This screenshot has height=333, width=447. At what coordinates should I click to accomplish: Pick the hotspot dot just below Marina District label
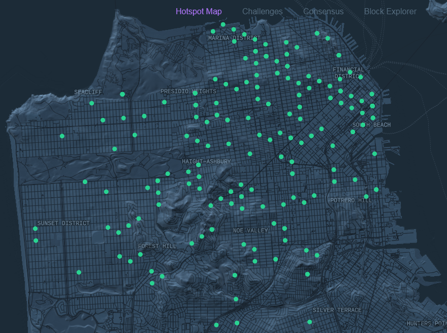click(x=234, y=41)
